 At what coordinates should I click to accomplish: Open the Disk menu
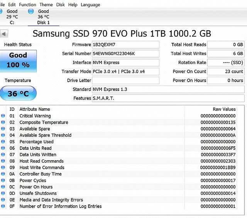coord(60,5)
